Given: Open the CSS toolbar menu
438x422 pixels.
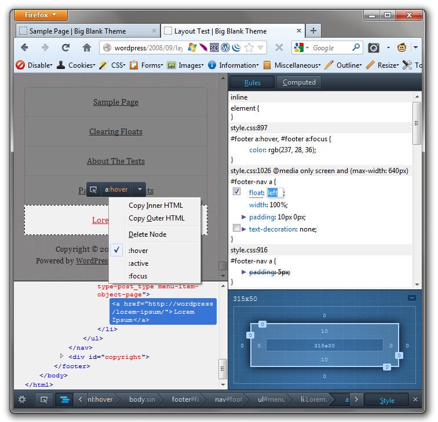Looking at the screenshot, I should pos(112,65).
